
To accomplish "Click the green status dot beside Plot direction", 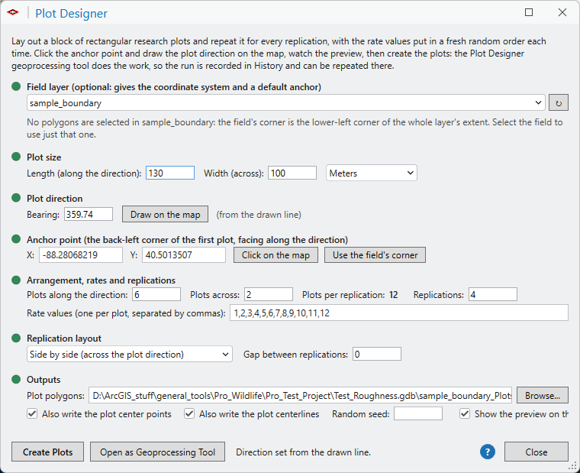I will (x=16, y=198).
